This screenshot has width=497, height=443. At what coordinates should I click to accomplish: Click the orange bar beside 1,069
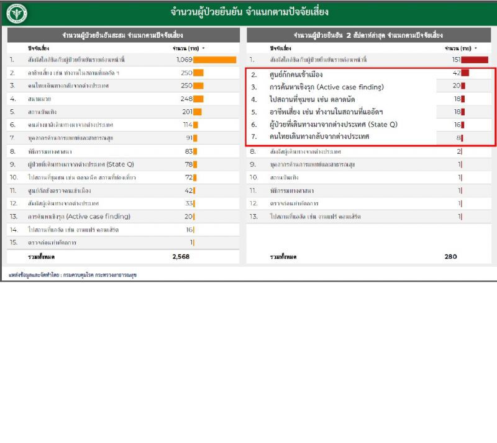pyautogui.click(x=214, y=60)
